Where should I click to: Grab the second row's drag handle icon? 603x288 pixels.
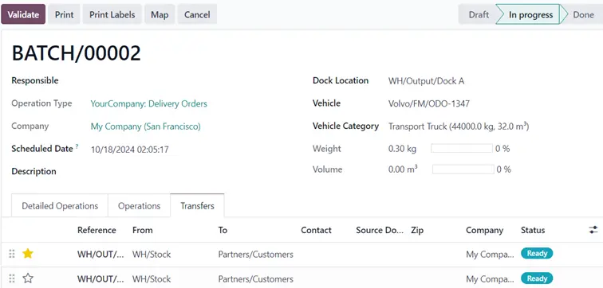pyautogui.click(x=12, y=278)
